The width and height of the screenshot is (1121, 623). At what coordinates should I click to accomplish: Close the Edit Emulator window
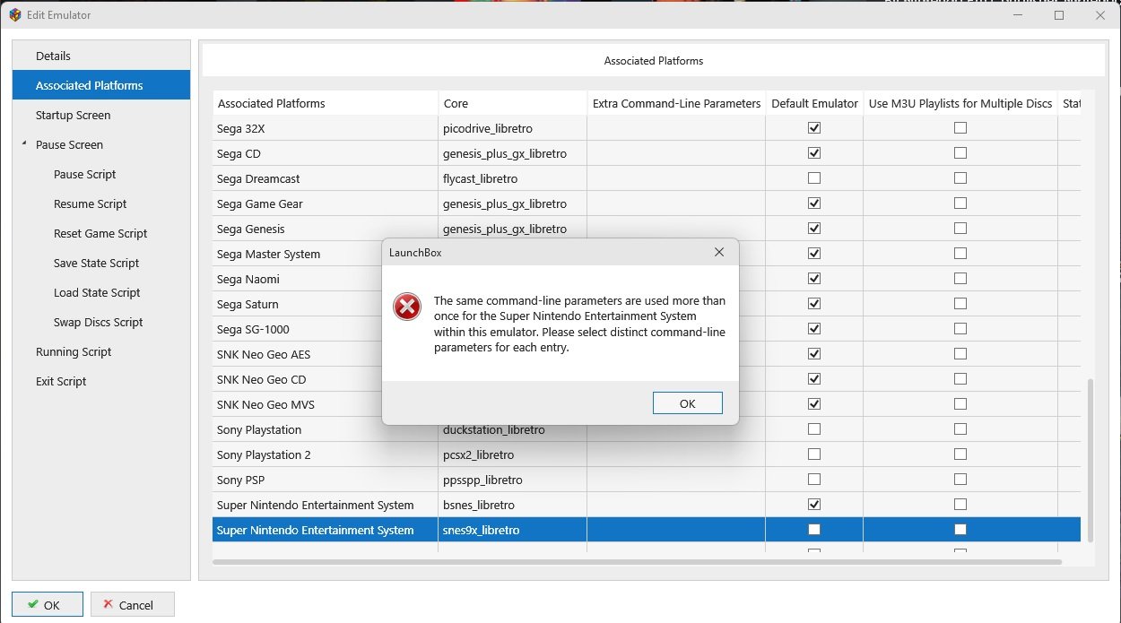coord(1100,15)
